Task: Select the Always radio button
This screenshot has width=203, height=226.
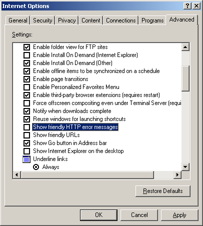Action: pos(36,167)
